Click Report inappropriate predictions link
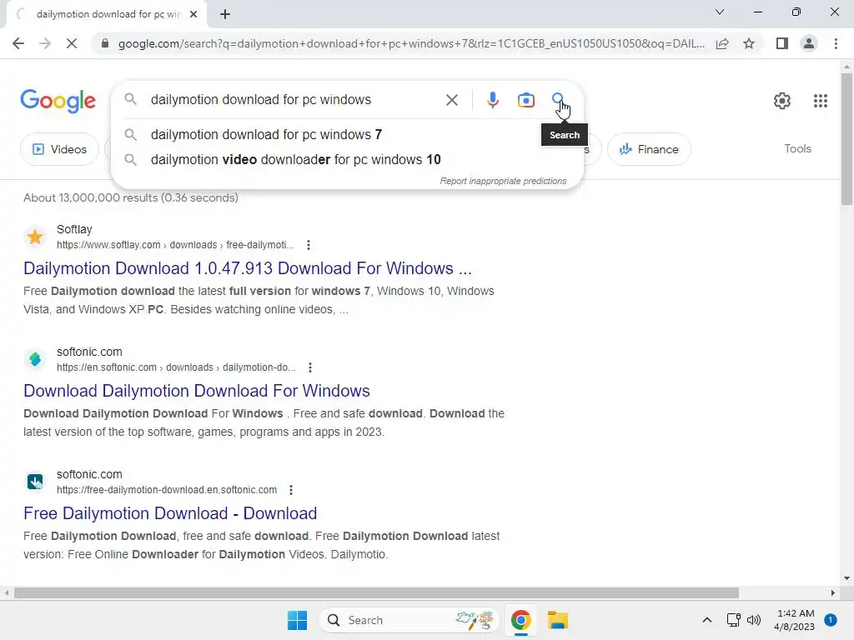The height and width of the screenshot is (640, 854). [503, 181]
